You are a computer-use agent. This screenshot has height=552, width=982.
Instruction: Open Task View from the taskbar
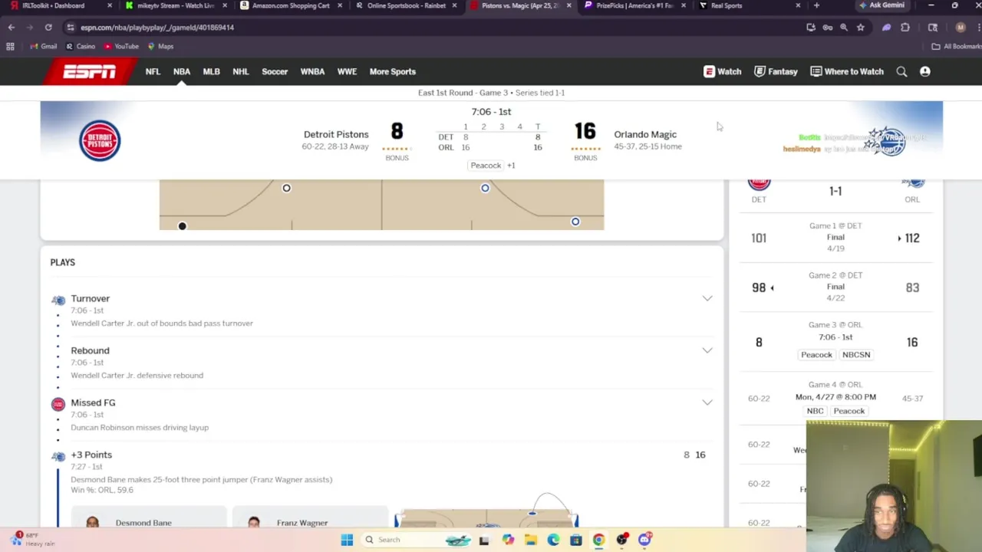coord(484,540)
